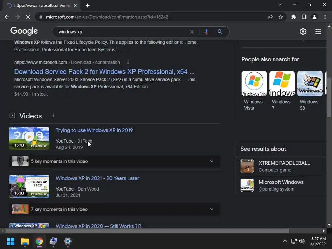Viewport: 332px width, 249px height.
Task: Open Windows XP in 2020 Still Works link
Action: [99, 226]
